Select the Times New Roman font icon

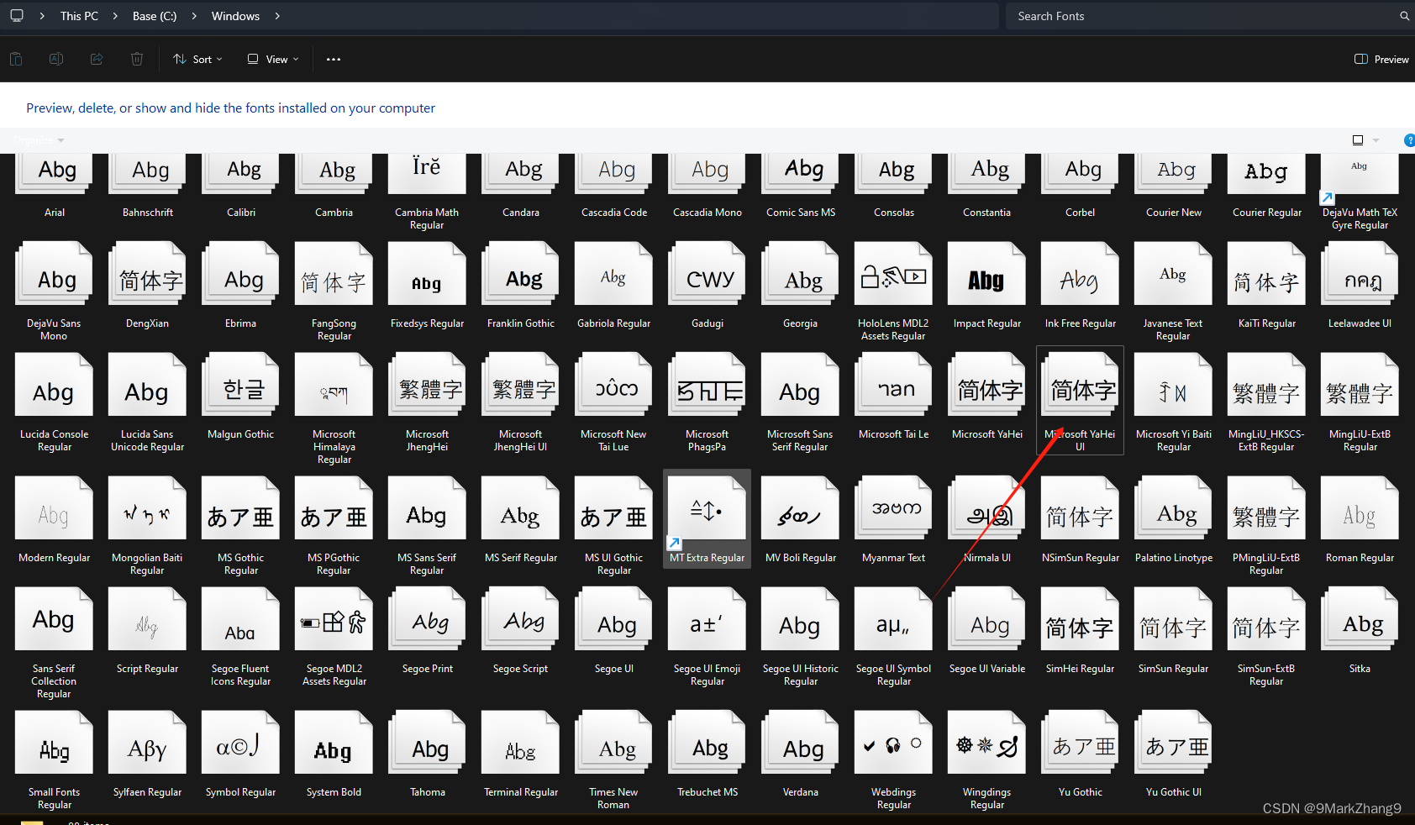[x=614, y=742]
